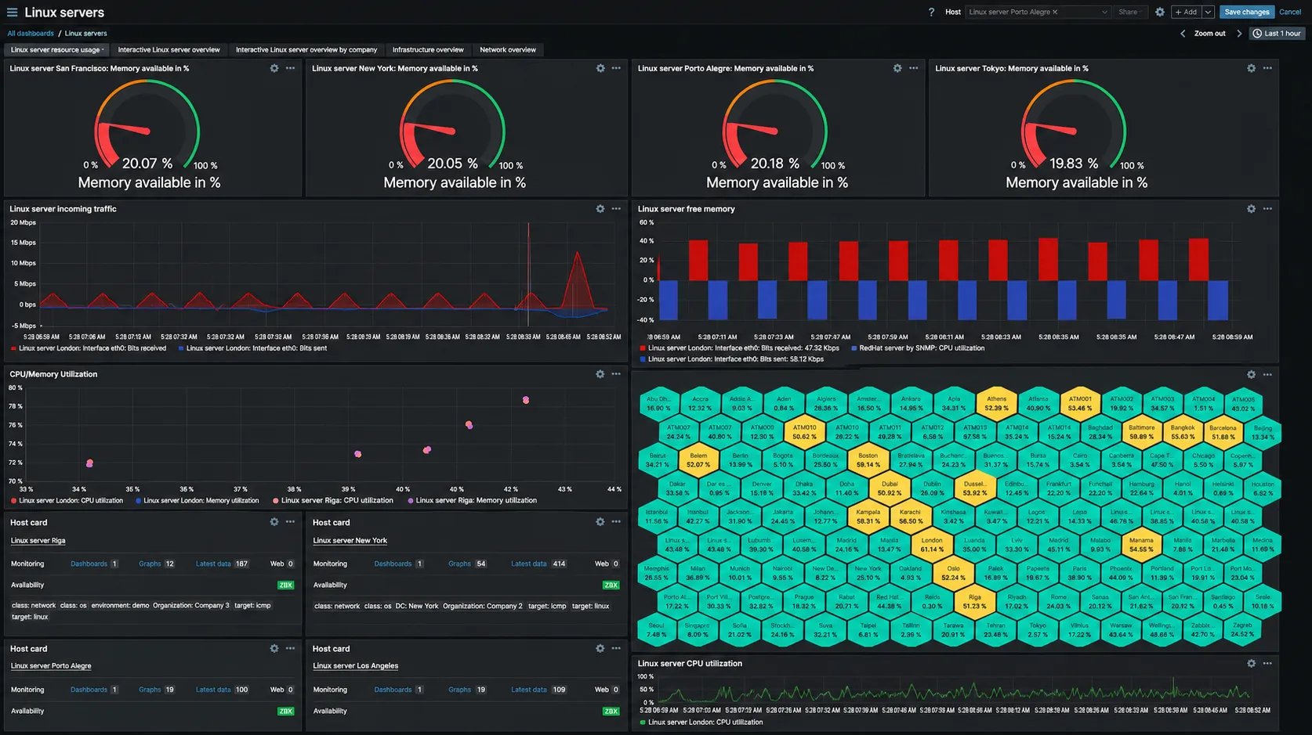Click the Zoom out button
This screenshot has width=1312, height=735.
[x=1209, y=34]
